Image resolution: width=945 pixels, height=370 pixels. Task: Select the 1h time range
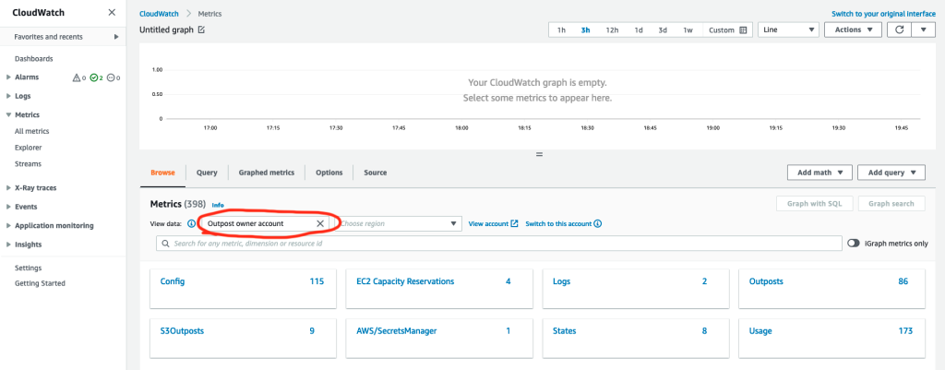[x=561, y=30]
